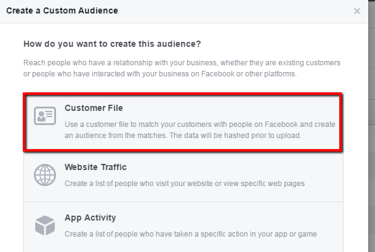Select the Customer File option title
The width and height of the screenshot is (375, 252).
tap(94, 108)
